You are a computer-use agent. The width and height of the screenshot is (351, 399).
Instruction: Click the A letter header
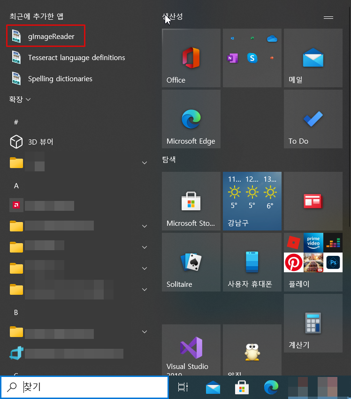16,186
